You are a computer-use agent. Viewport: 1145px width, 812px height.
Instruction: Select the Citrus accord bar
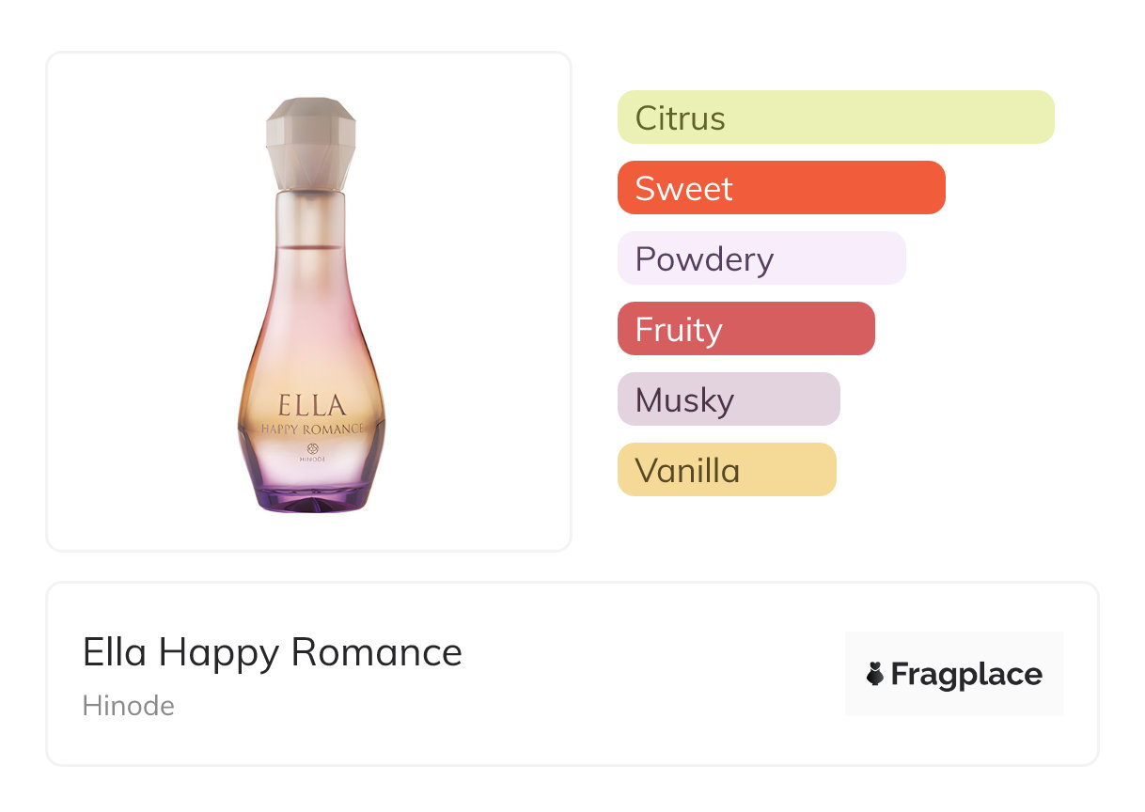835,117
